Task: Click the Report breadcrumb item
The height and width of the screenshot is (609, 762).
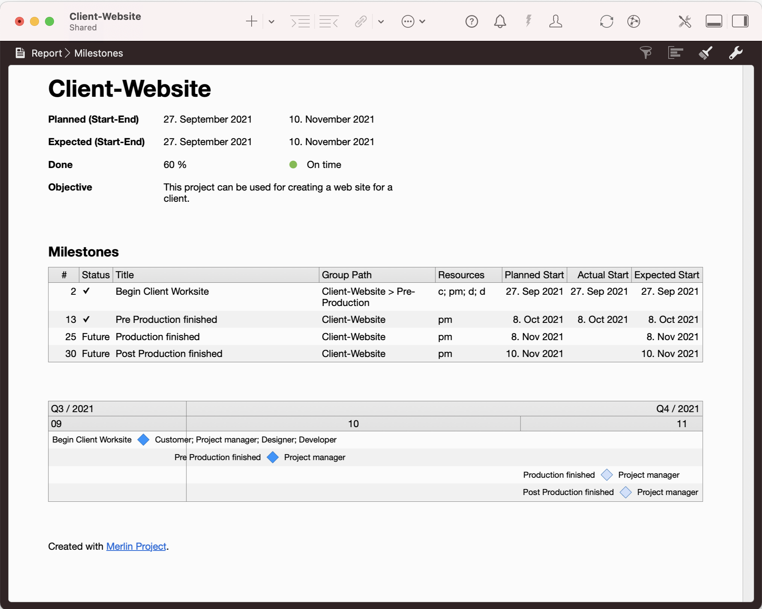Action: [x=46, y=53]
